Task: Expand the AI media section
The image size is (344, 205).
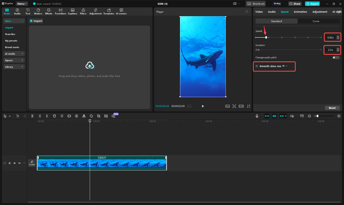Action: (x=14, y=54)
